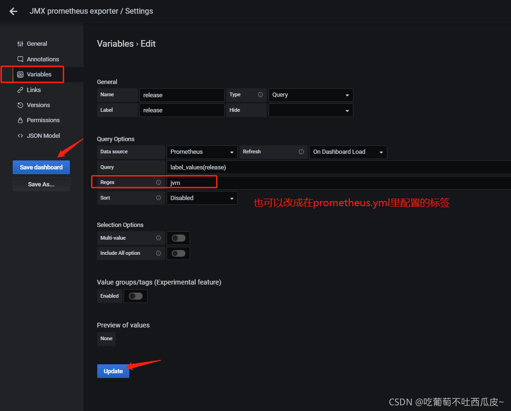Screen dimensions: 511x411
Task: Click the JSON Model code icon
Action: 20,135
